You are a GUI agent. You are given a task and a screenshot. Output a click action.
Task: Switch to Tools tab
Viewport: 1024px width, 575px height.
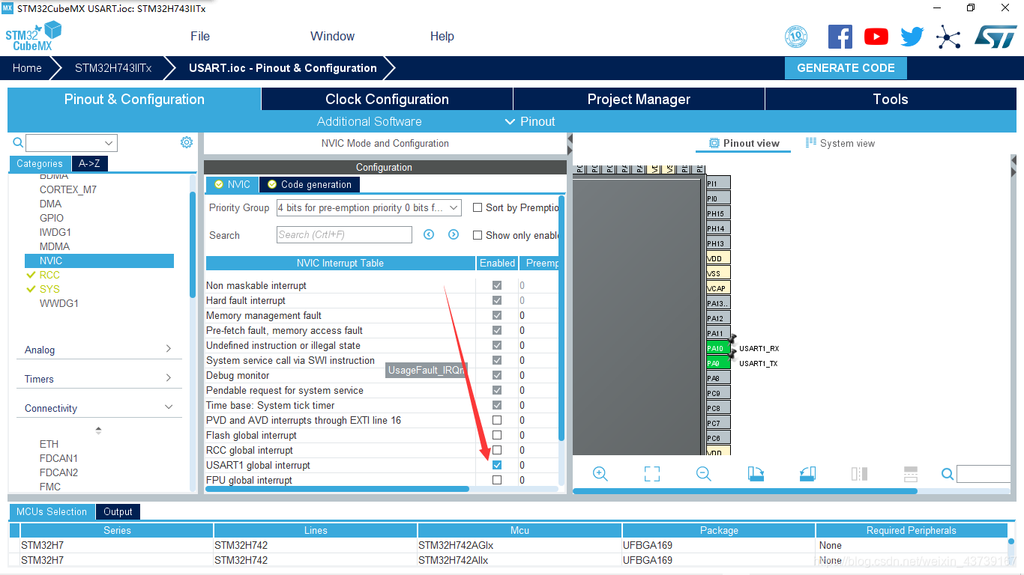[891, 99]
